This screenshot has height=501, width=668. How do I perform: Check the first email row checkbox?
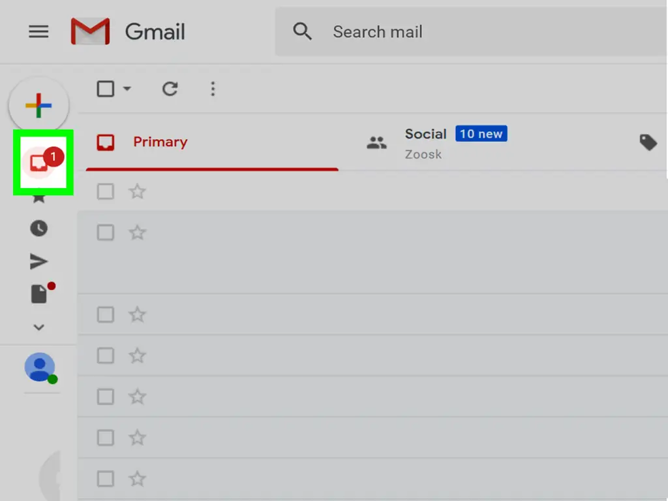[x=106, y=191]
